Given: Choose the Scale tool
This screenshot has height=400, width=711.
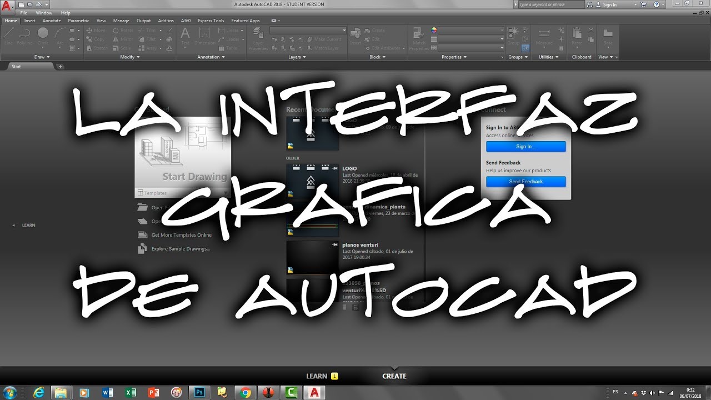Looking at the screenshot, I should tap(122, 48).
